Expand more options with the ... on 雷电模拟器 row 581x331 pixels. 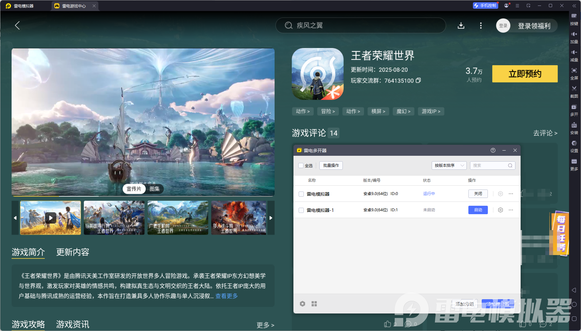[511, 193]
